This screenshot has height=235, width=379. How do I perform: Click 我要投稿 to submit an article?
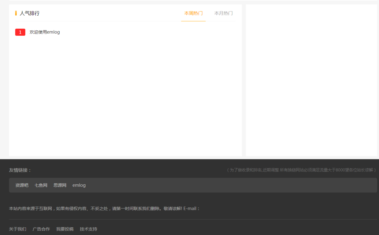click(65, 229)
